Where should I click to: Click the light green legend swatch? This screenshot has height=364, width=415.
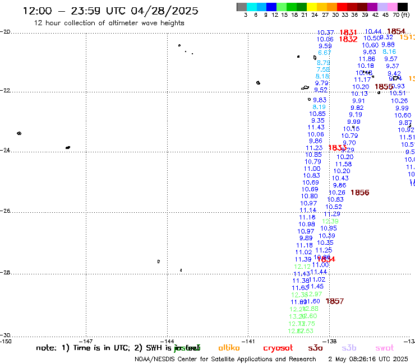click(x=282, y=7)
